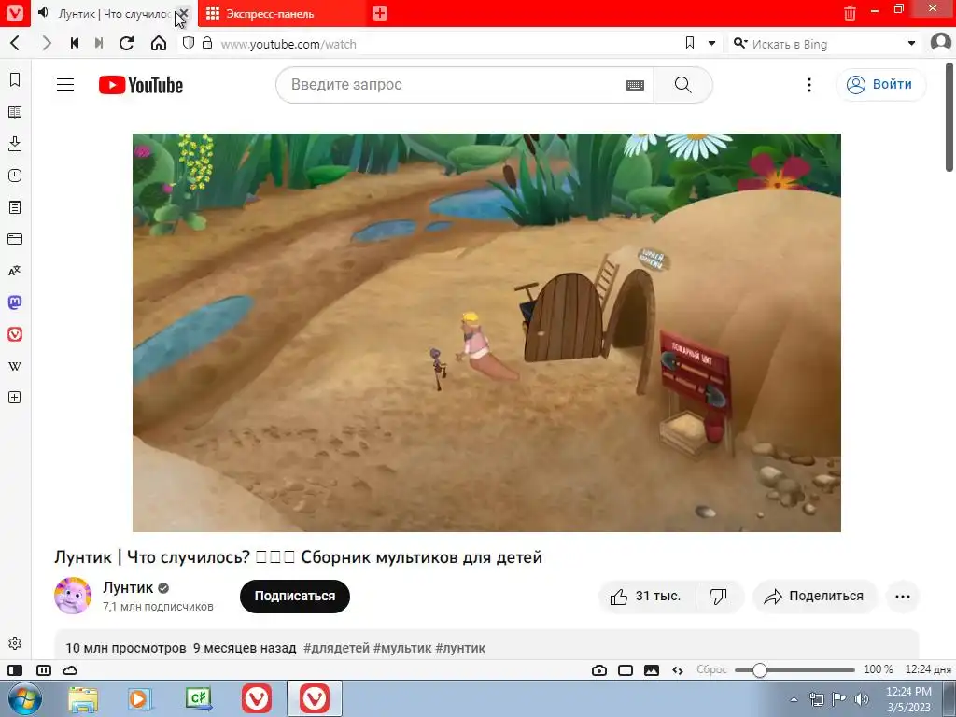Reset zoom with the Сброс button
The width and height of the screenshot is (956, 717).
tap(711, 669)
